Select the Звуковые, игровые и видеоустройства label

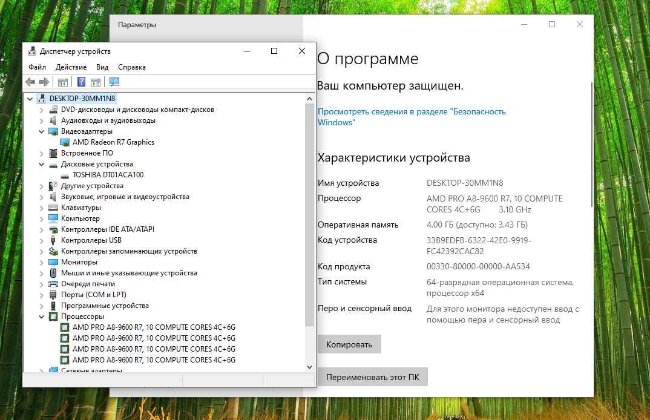125,197
